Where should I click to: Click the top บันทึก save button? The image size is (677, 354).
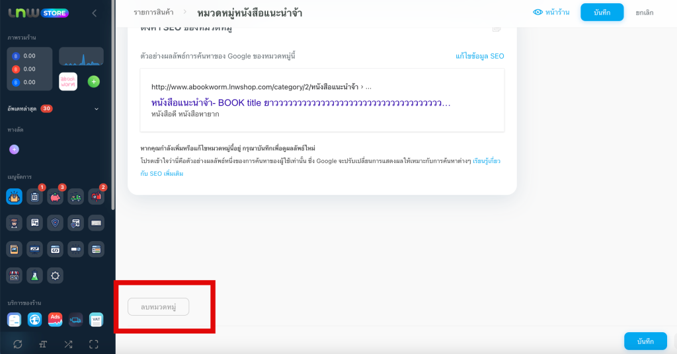coord(602,13)
